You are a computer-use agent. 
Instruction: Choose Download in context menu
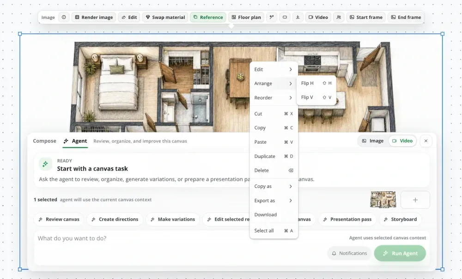pos(274,214)
